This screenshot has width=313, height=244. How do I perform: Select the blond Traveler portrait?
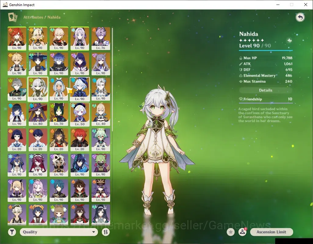click(17, 64)
